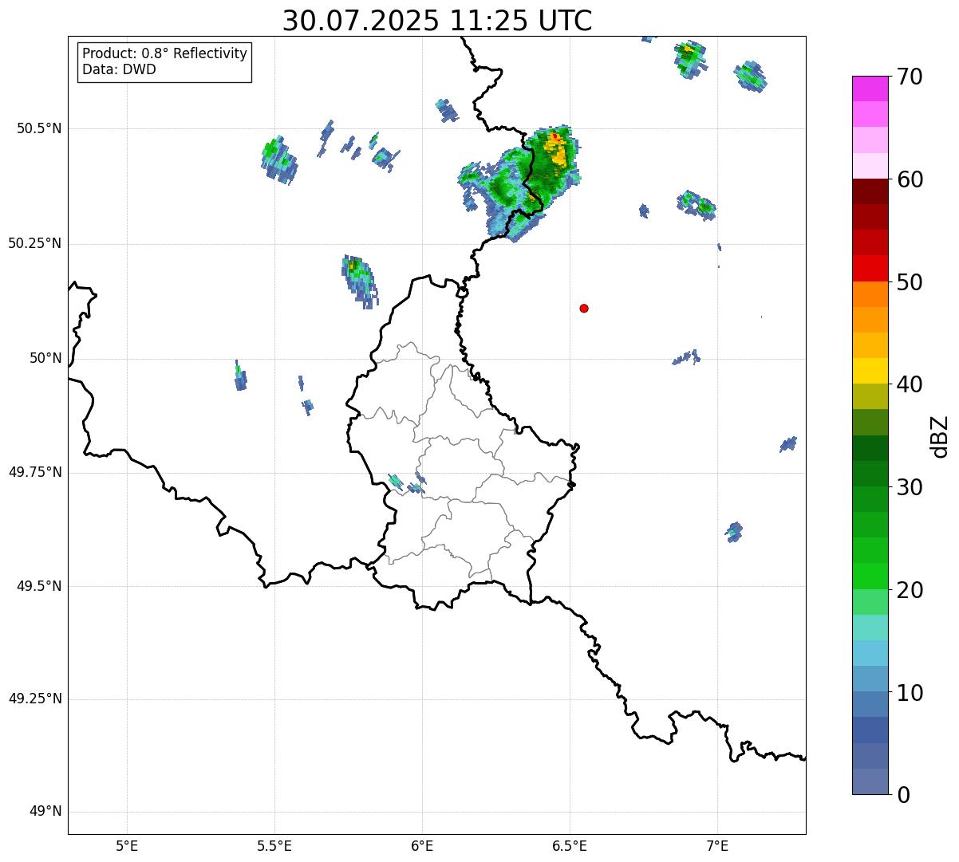Click the yellow 40 dBZ colorbar swatch
The image size is (959, 862).
coord(870,371)
